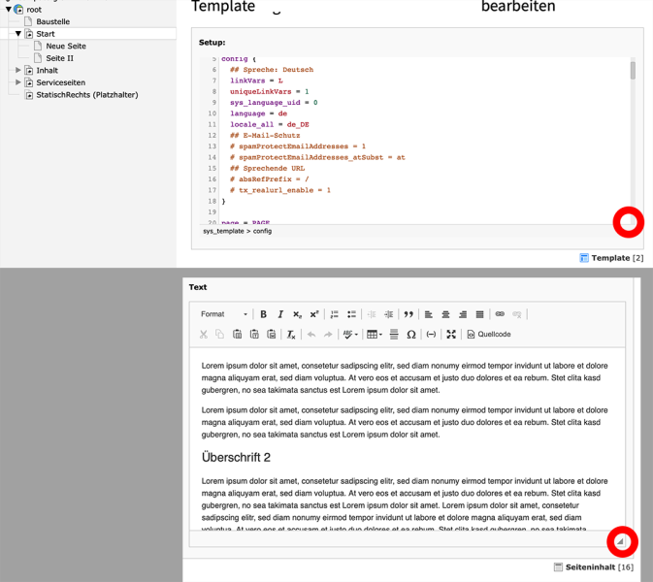Expand the Inhalt page node
This screenshot has height=582, width=653.
[x=17, y=70]
